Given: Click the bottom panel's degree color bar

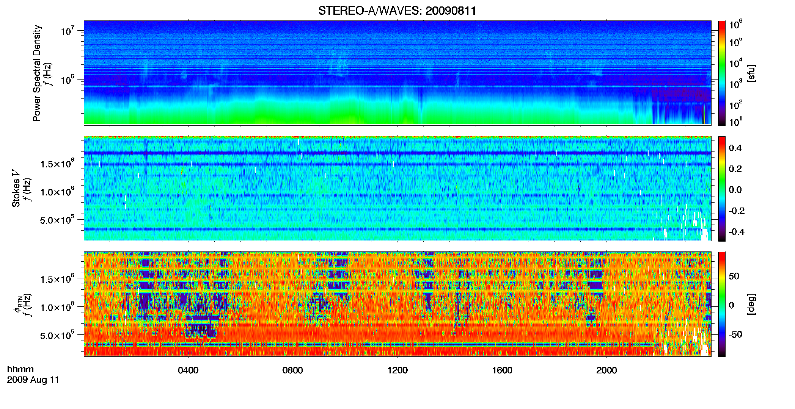Looking at the screenshot, I should pyautogui.click(x=722, y=304).
